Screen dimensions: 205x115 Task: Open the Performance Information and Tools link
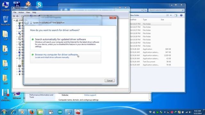tap(41, 96)
